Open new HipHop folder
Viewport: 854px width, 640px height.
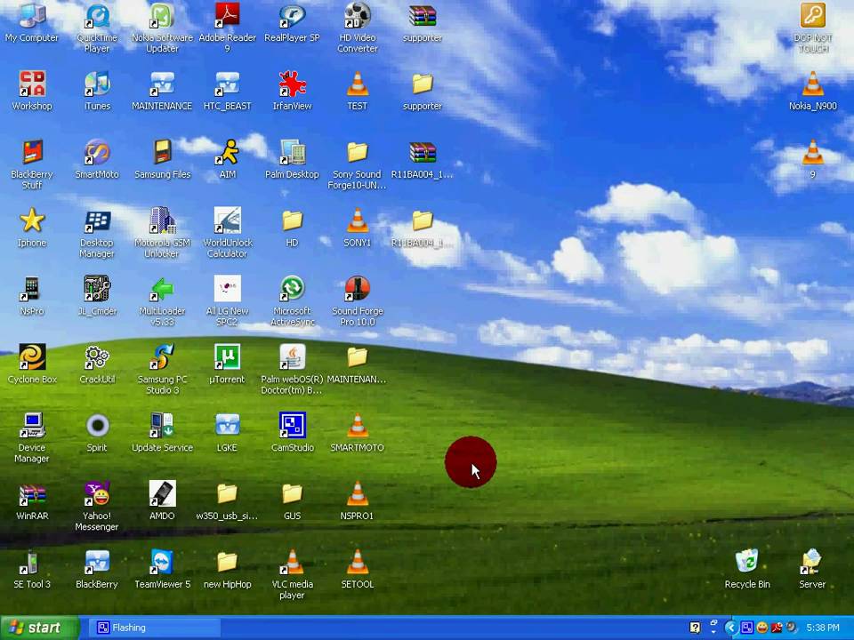[x=227, y=562]
